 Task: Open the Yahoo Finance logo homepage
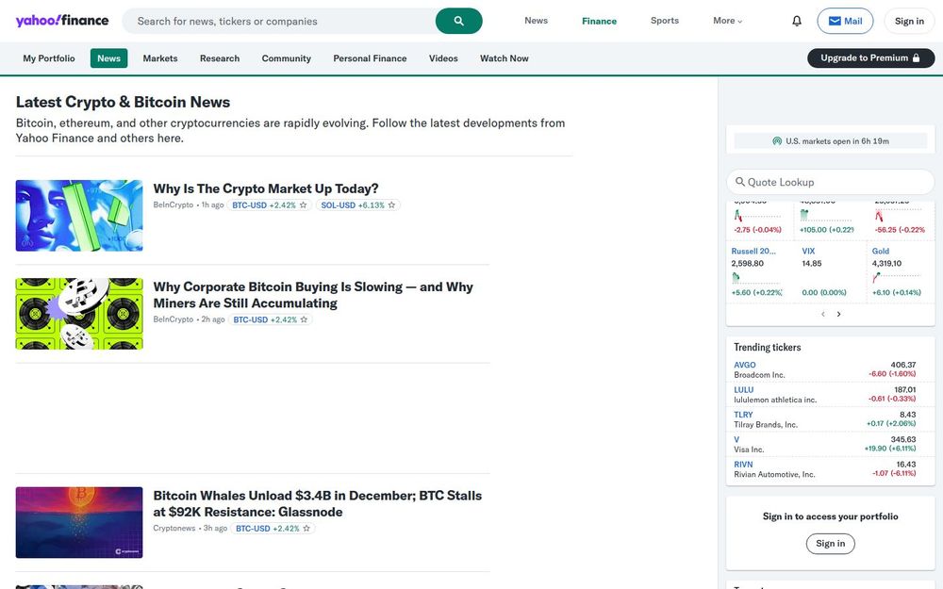pyautogui.click(x=62, y=21)
